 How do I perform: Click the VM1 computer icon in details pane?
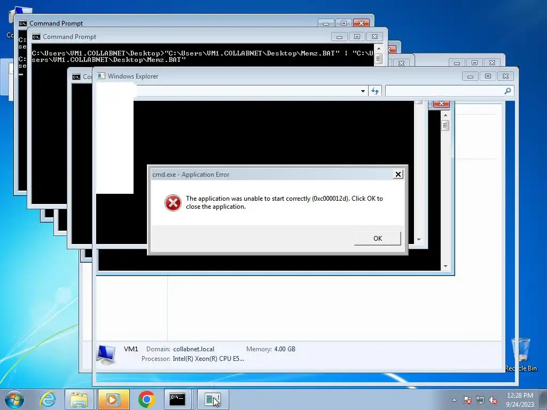point(106,354)
